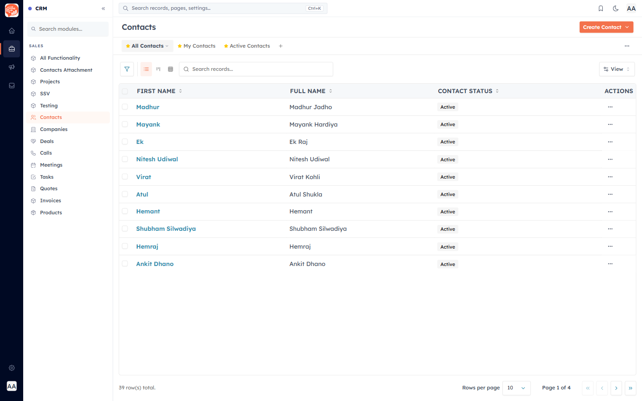The width and height of the screenshot is (642, 401).
Task: Open the Nitesh Udiwal contact link
Action: click(157, 159)
